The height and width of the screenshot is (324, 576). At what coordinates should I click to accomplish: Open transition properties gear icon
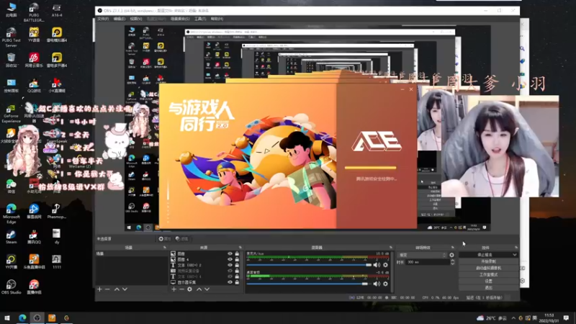click(452, 255)
